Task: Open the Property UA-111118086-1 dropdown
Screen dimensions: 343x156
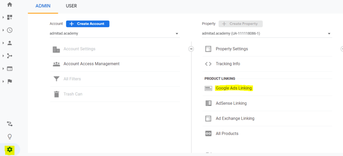Action: click(x=267, y=34)
